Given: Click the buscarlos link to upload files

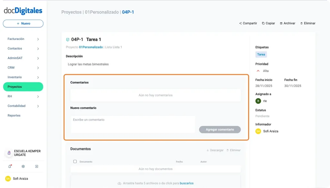Looking at the screenshot, I should pyautogui.click(x=186, y=183).
